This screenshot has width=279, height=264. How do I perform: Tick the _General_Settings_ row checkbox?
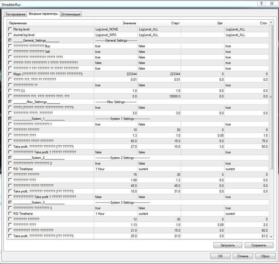[x=10, y=40]
